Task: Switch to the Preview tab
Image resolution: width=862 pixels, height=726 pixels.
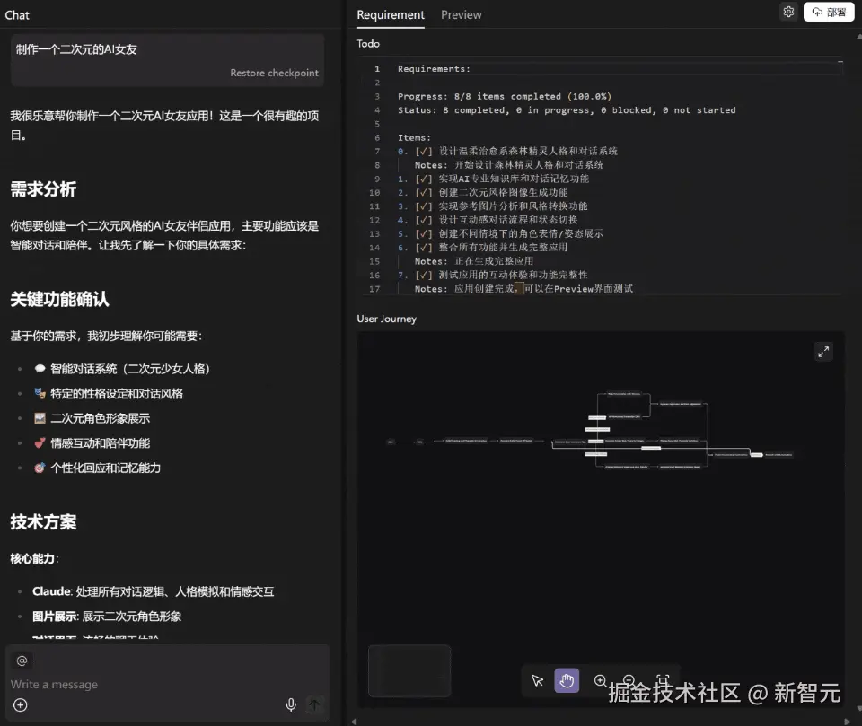Action: click(x=461, y=14)
